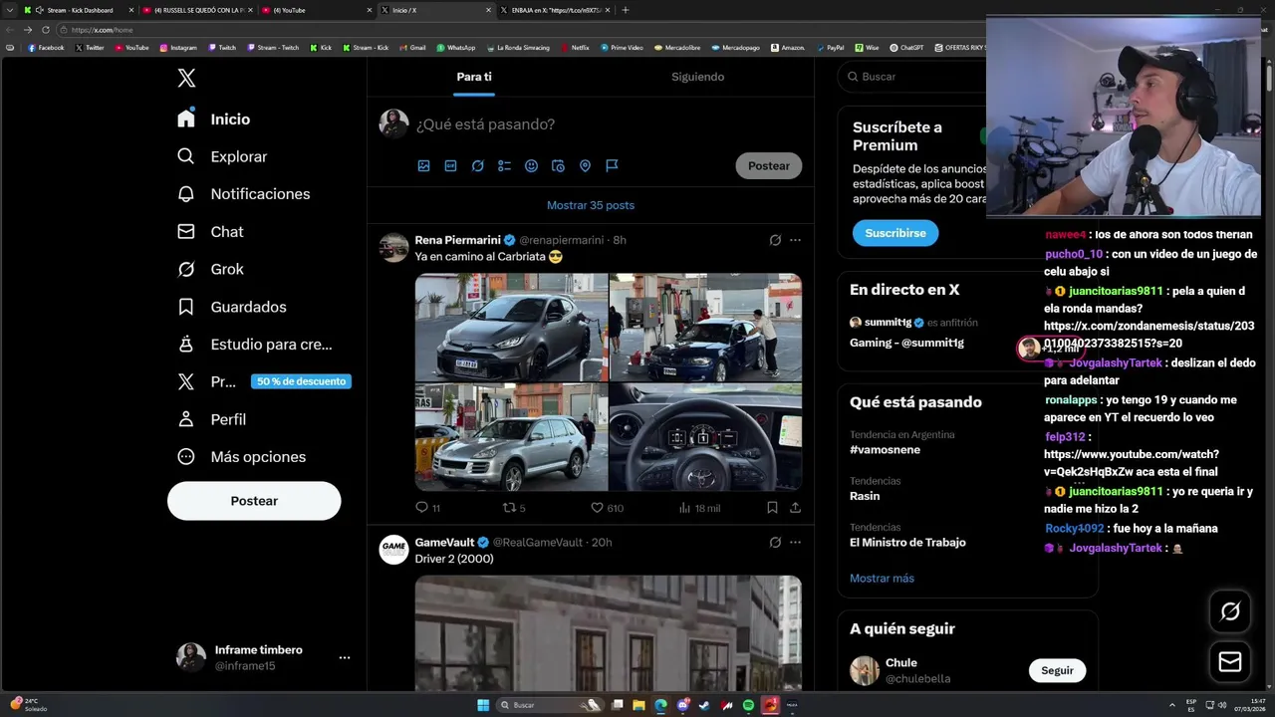
Task: Open more options on Rena Piermarini's post
Action: pos(795,240)
